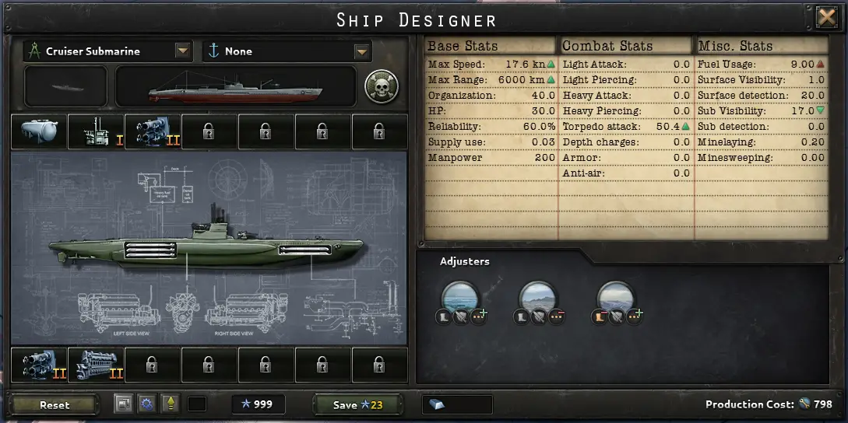Click the copy design icon near Reset
This screenshot has width=848, height=423.
pyautogui.click(x=123, y=404)
